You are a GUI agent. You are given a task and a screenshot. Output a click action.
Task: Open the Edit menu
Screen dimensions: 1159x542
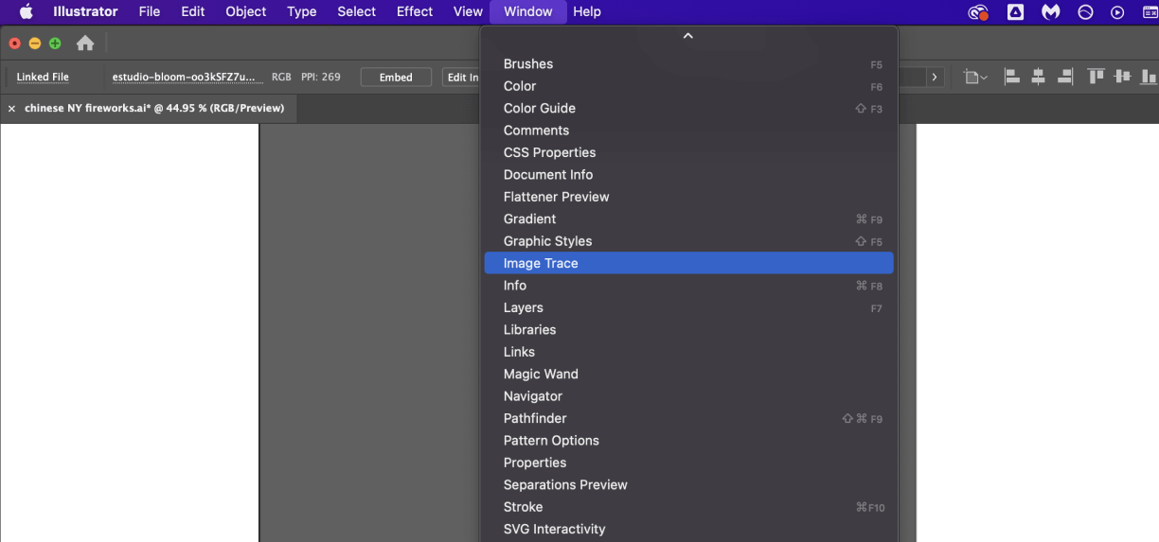[193, 12]
